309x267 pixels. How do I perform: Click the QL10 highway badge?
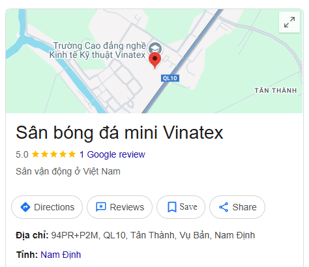point(170,78)
